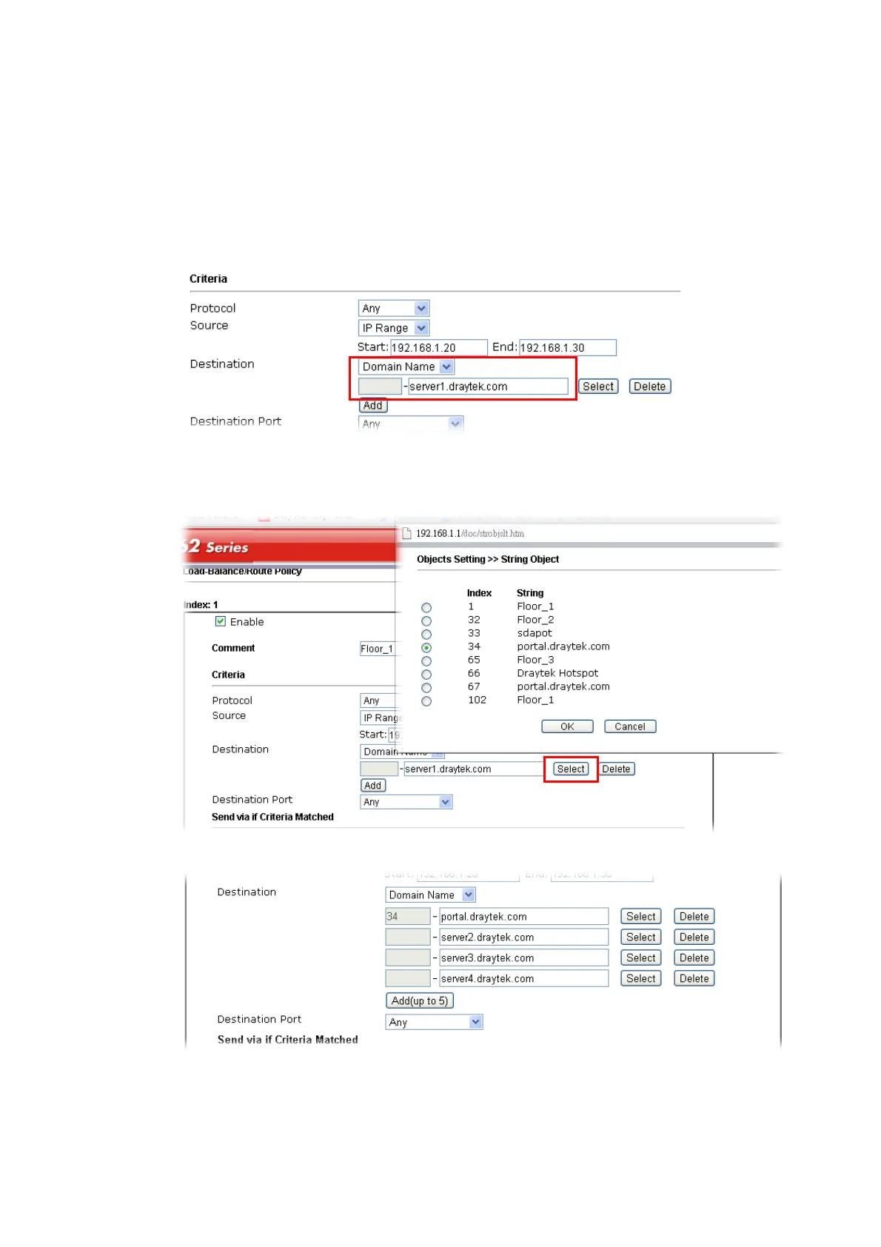The image size is (881, 1247).
Task: Click the "Send via if Criteria Matched" label in the bottom screenshot
Action: (287, 1040)
